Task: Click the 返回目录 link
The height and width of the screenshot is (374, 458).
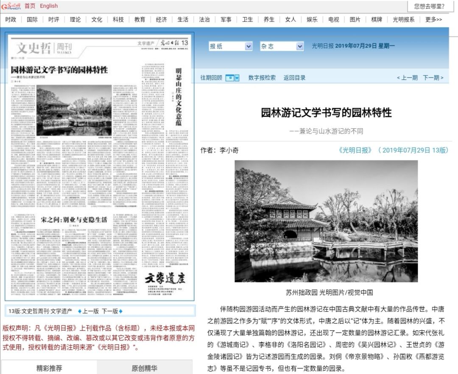Action: pyautogui.click(x=294, y=78)
